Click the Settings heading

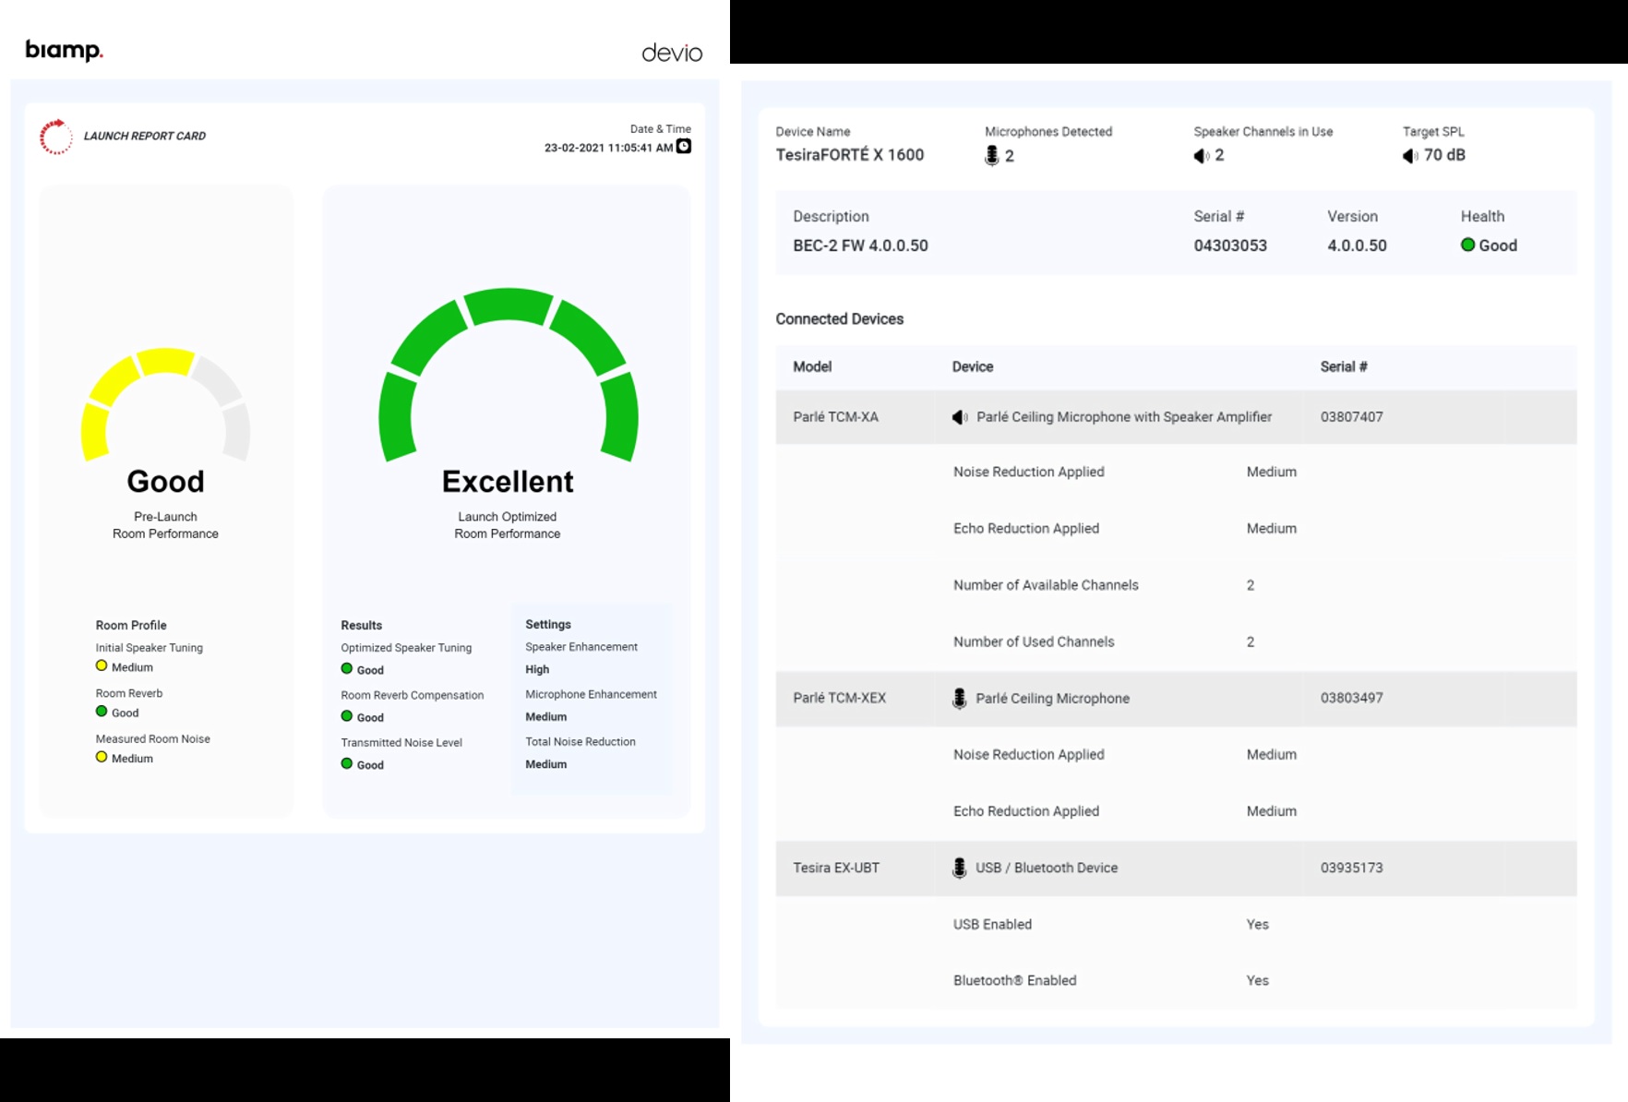548,625
